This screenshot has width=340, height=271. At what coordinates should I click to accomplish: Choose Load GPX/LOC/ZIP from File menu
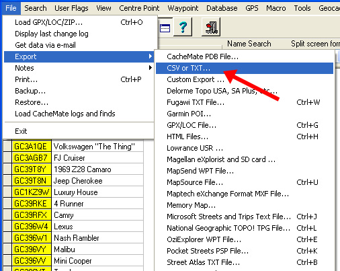tap(79, 22)
